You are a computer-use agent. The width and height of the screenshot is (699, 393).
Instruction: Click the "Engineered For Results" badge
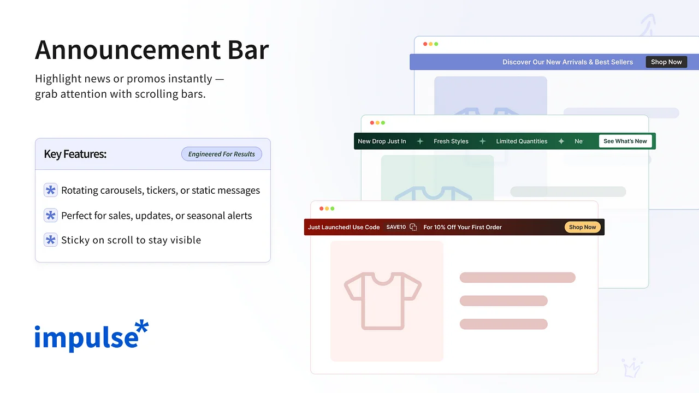click(x=222, y=154)
